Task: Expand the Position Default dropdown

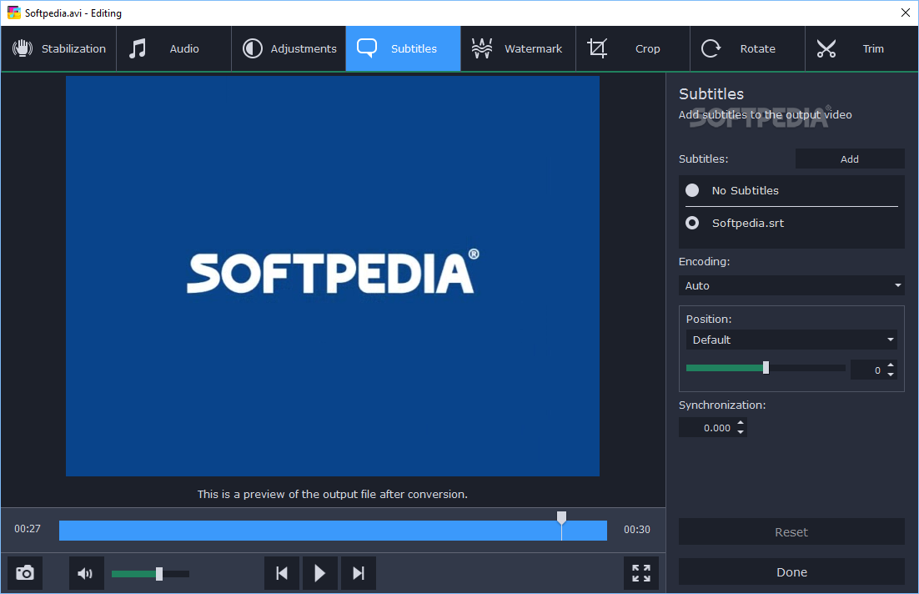Action: point(791,340)
